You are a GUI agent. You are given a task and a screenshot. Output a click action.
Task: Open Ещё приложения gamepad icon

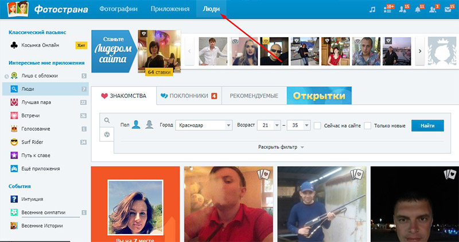pos(14,168)
